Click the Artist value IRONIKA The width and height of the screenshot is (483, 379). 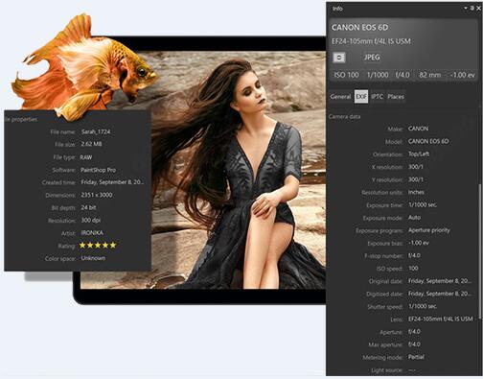coord(92,233)
